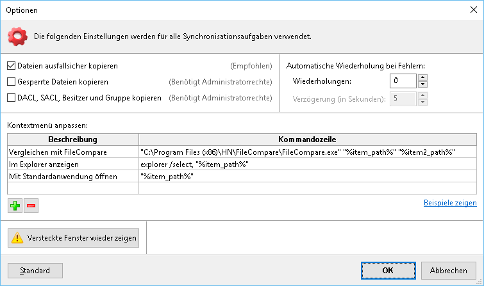Viewport: 484px width, 286px height.
Task: Click the Wiederholungen number input field
Action: [x=403, y=81]
